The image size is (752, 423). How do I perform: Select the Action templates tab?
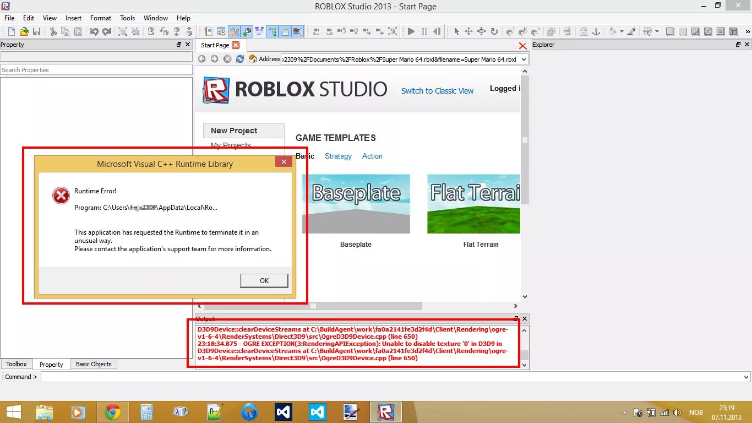(372, 156)
